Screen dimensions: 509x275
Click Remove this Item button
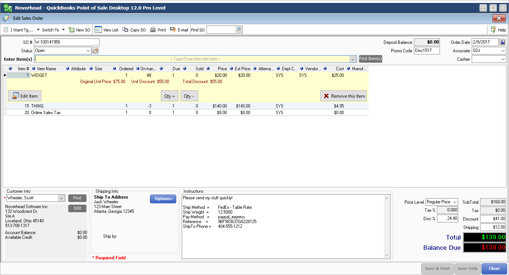(343, 96)
